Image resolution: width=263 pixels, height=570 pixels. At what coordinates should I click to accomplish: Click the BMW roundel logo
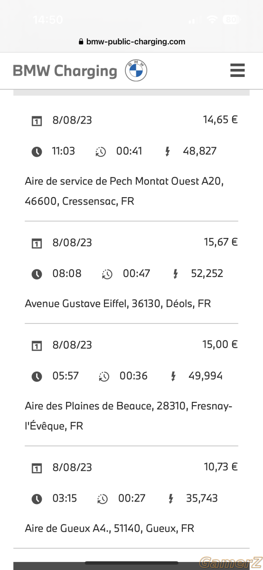[x=136, y=71]
